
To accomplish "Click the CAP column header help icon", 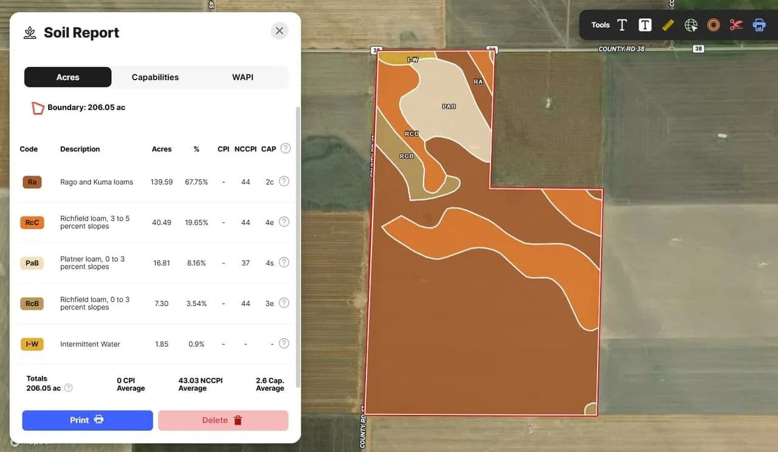I will pos(285,148).
